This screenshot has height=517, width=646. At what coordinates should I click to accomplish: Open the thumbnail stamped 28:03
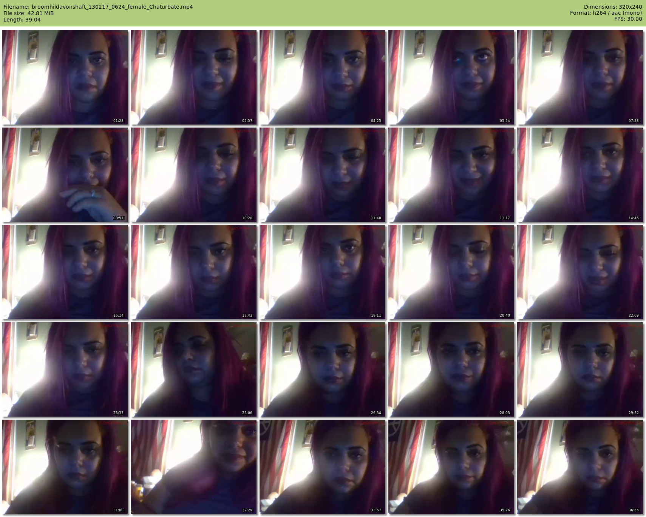(451, 369)
